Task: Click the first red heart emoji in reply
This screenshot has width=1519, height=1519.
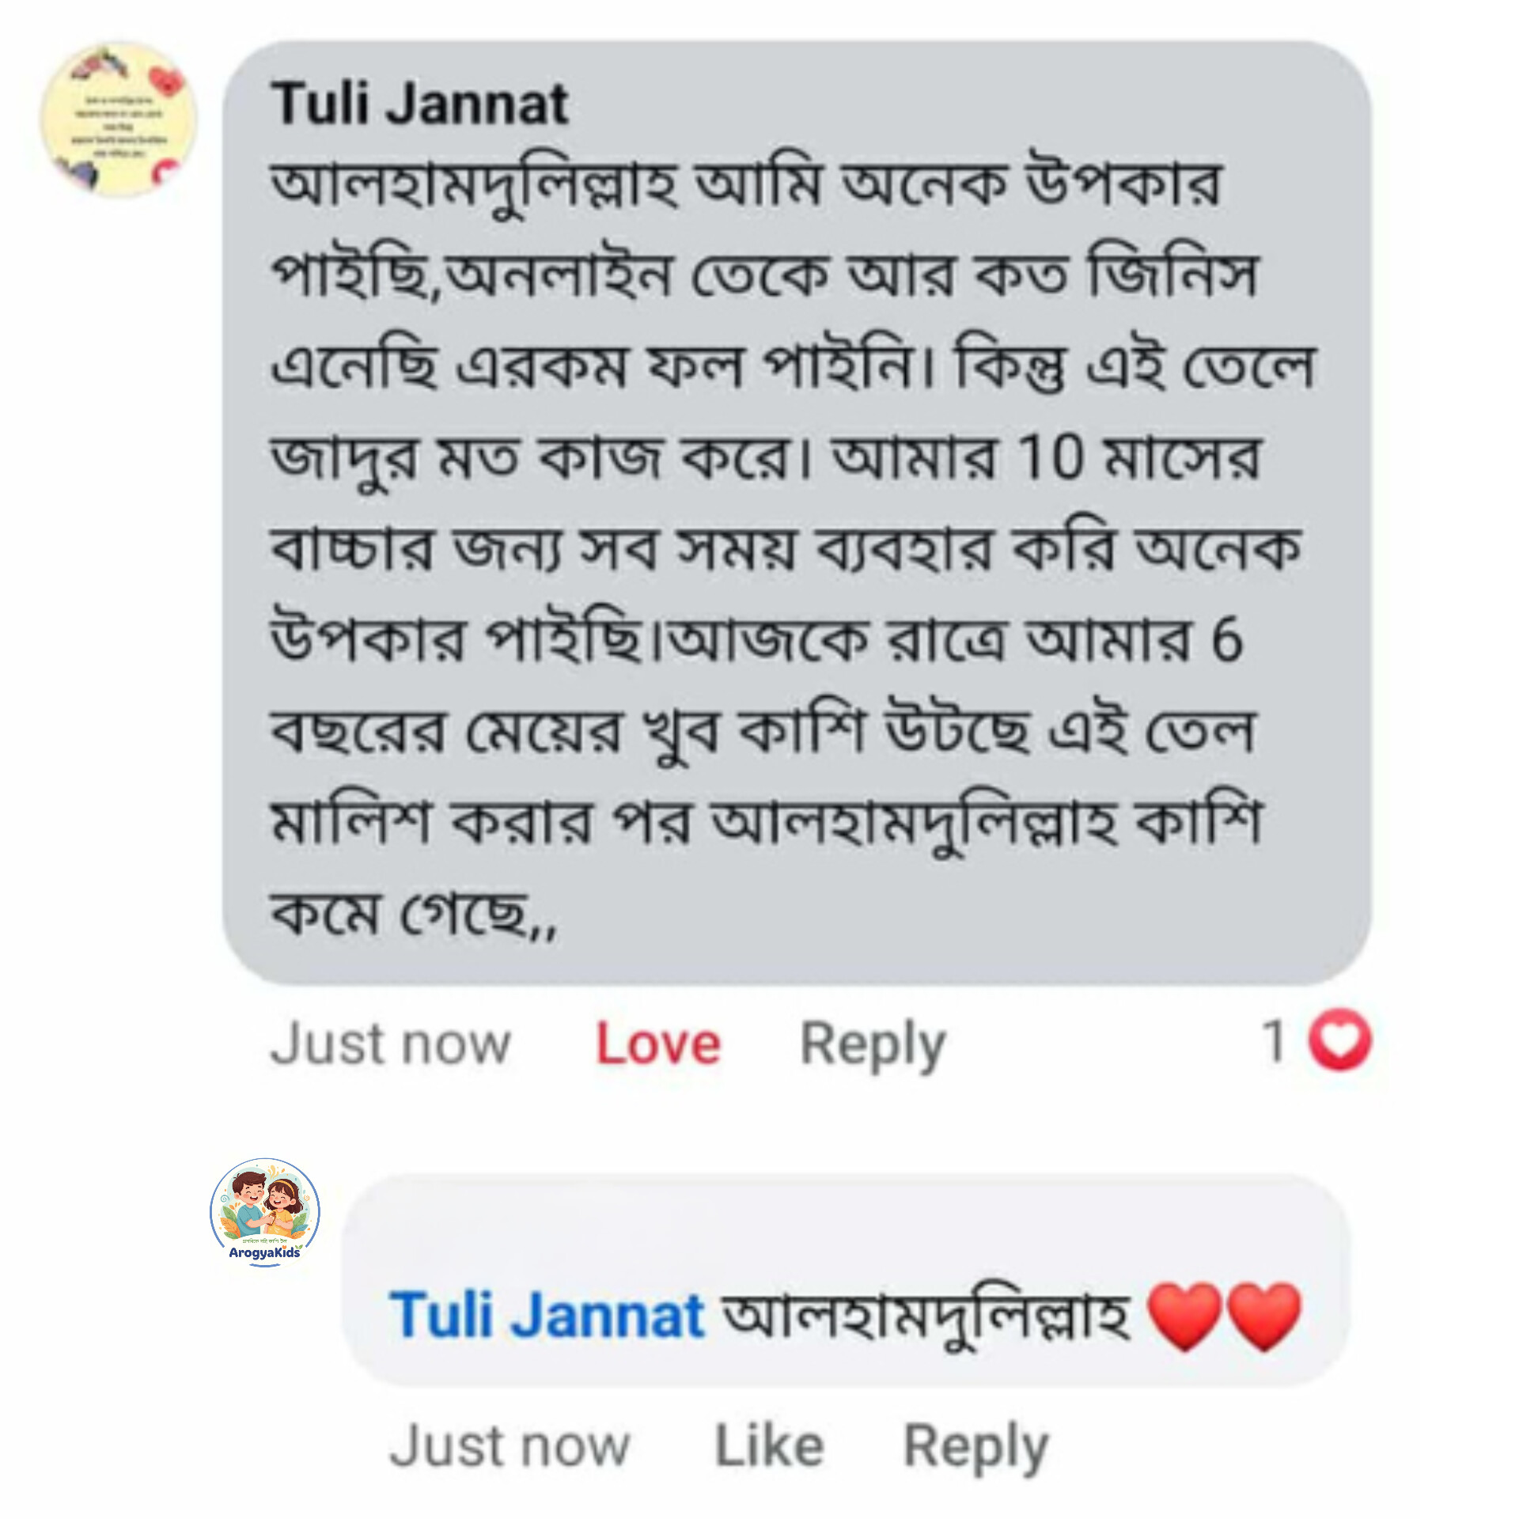Action: (x=1184, y=1316)
